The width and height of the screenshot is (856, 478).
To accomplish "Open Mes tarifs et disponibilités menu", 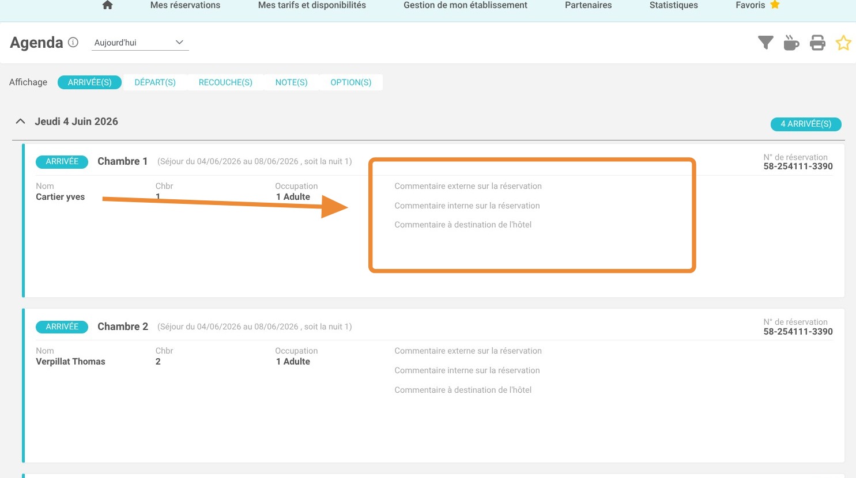I will coord(312,5).
